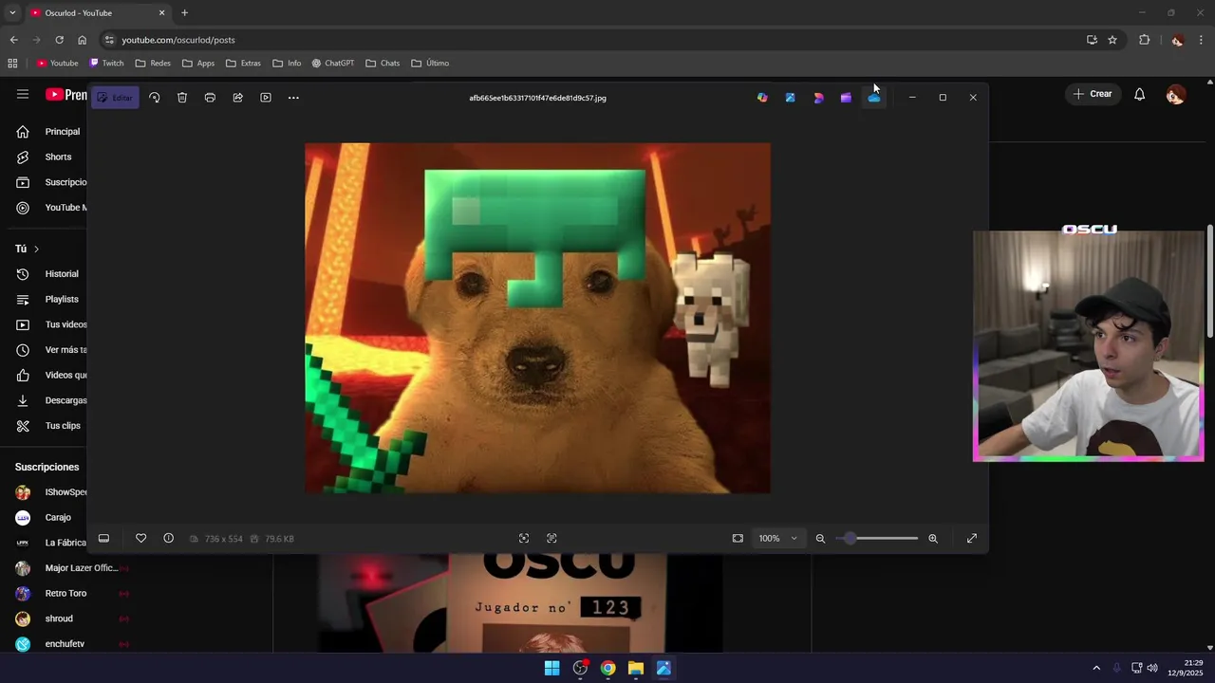Enter full screen with the expand arrows
This screenshot has height=683, width=1215.
pos(972,538)
